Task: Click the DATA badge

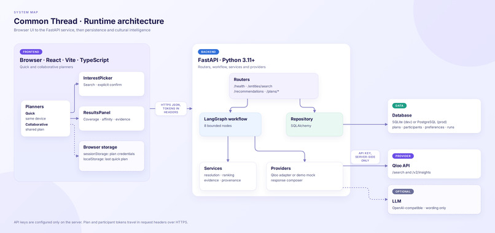Action: (x=399, y=105)
